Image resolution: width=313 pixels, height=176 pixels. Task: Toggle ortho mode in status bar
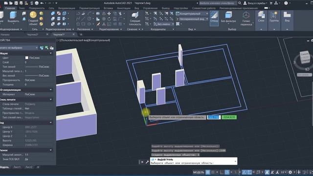pos(222,172)
